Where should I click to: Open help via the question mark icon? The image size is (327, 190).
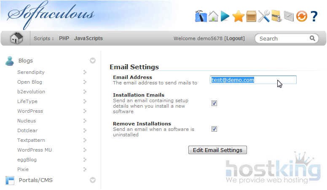[x=314, y=16]
